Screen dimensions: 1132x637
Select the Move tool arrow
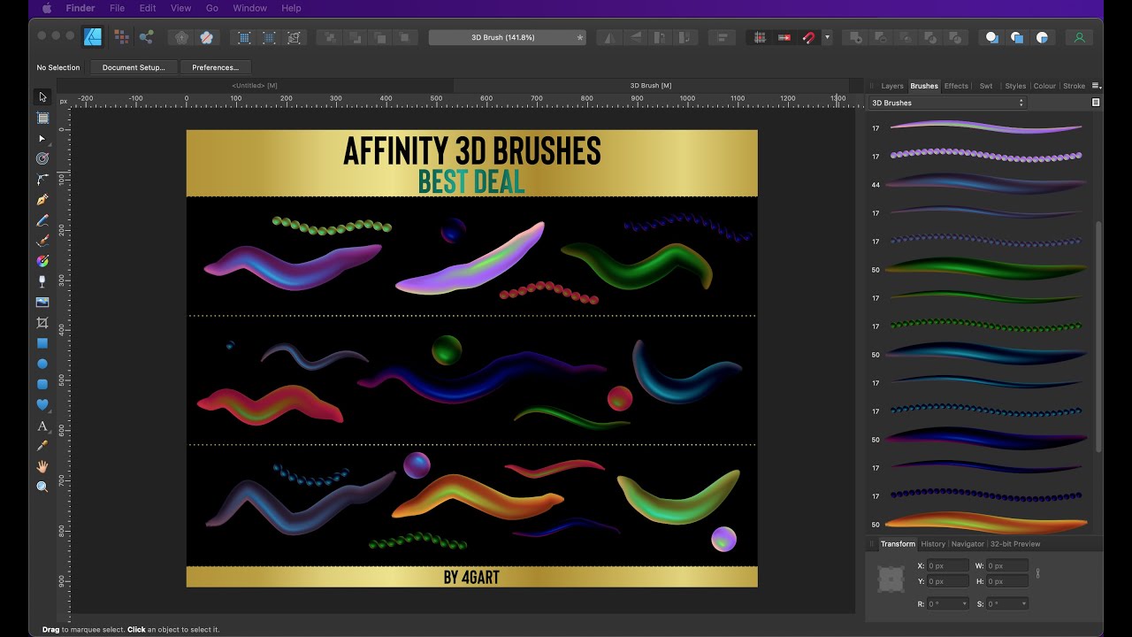tap(42, 96)
